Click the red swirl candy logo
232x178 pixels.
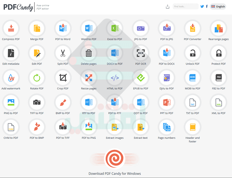click(x=115, y=159)
